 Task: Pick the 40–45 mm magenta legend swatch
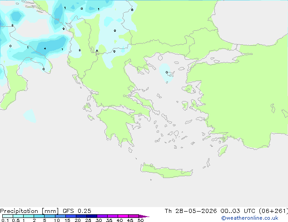123,216
